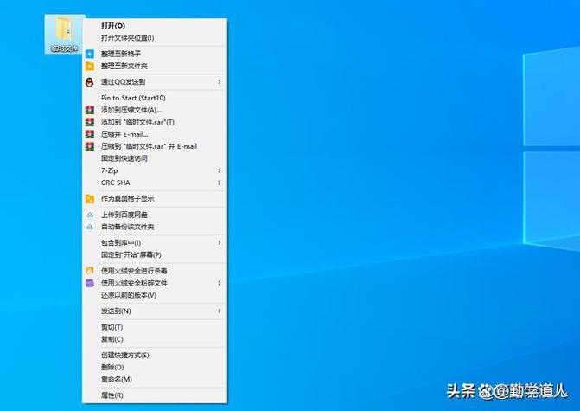Select 整理至新文件夹 menu entry

pyautogui.click(x=155, y=66)
